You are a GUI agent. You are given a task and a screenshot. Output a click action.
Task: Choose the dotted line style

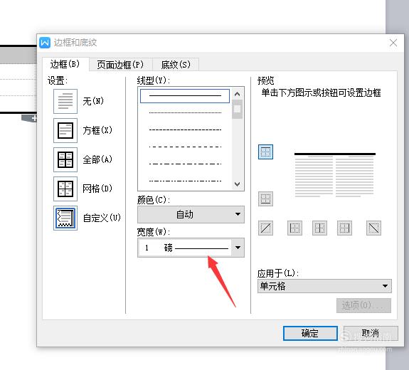point(185,112)
